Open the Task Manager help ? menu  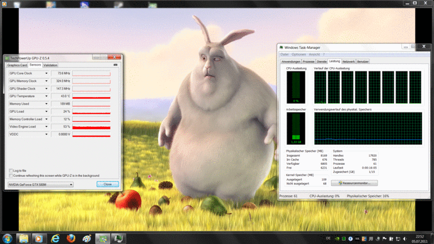point(324,55)
